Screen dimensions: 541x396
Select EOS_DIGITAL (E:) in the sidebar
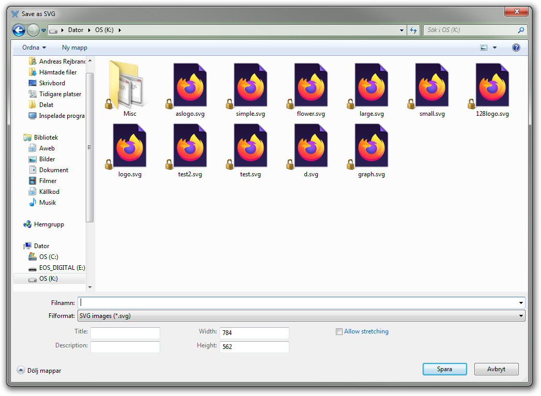61,268
